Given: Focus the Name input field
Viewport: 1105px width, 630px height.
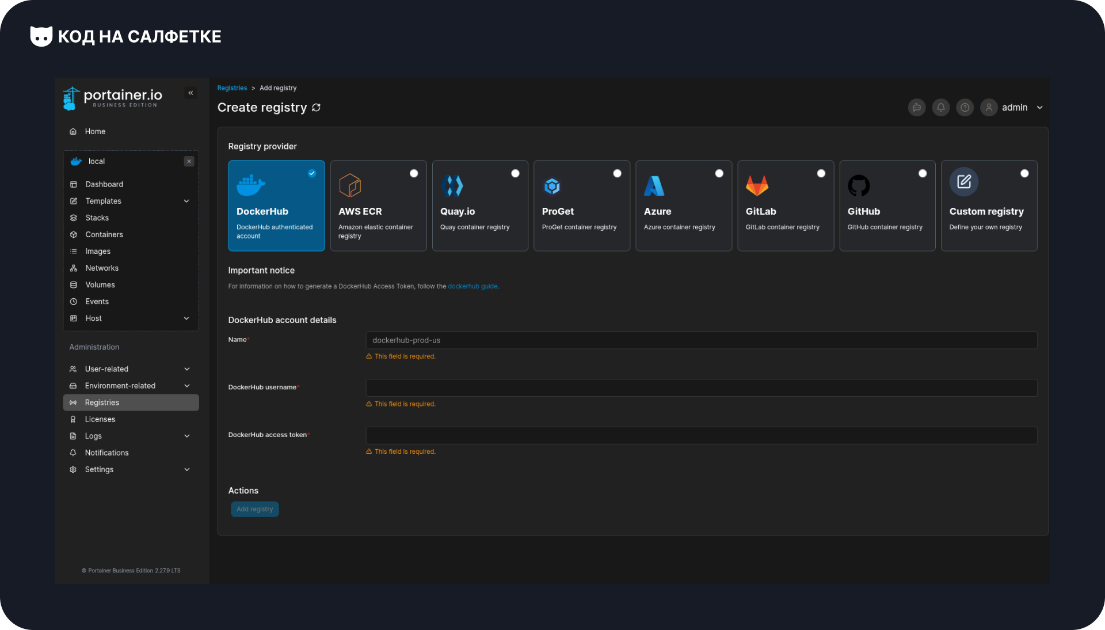Looking at the screenshot, I should (701, 340).
